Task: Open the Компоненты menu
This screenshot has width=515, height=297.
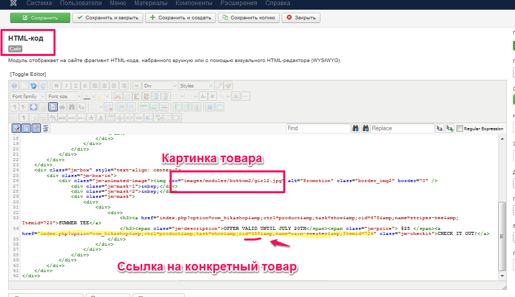Action: click(x=194, y=3)
